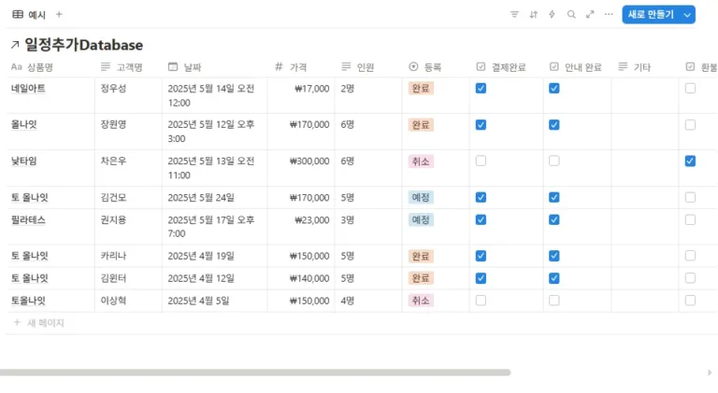Check 결제완료 for the 토올나잇 이상혁 row
This screenshot has width=718, height=393.
click(481, 301)
